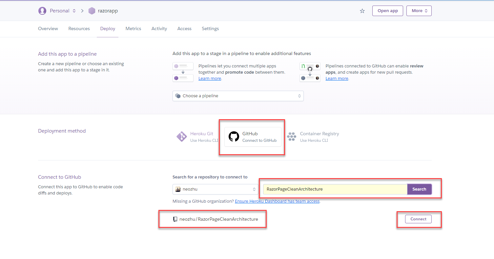
Task: Switch to the Metrics tab
Action: (133, 29)
